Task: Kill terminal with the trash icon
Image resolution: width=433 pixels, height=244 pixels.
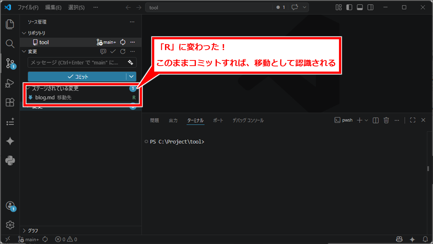Action: coord(386,120)
